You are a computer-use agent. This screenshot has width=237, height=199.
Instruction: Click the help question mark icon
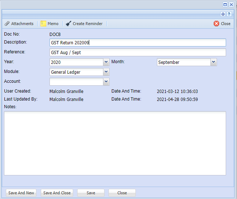click(229, 14)
